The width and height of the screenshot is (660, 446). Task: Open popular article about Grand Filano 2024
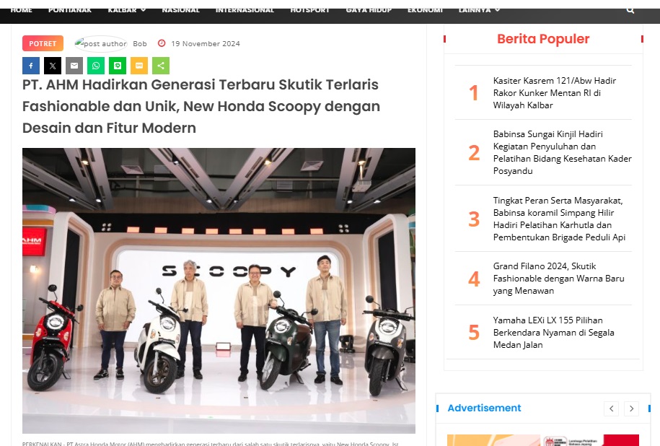[x=558, y=279]
